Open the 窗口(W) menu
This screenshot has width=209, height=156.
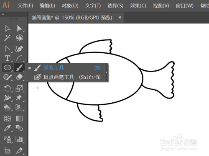(x=184, y=6)
